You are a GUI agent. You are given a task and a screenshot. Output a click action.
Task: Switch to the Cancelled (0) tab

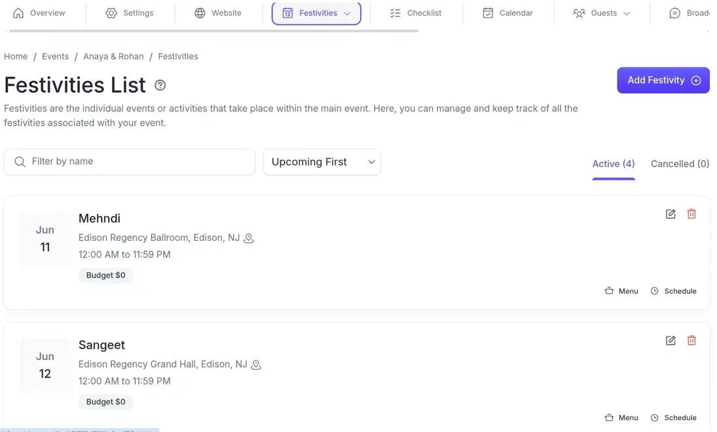680,164
